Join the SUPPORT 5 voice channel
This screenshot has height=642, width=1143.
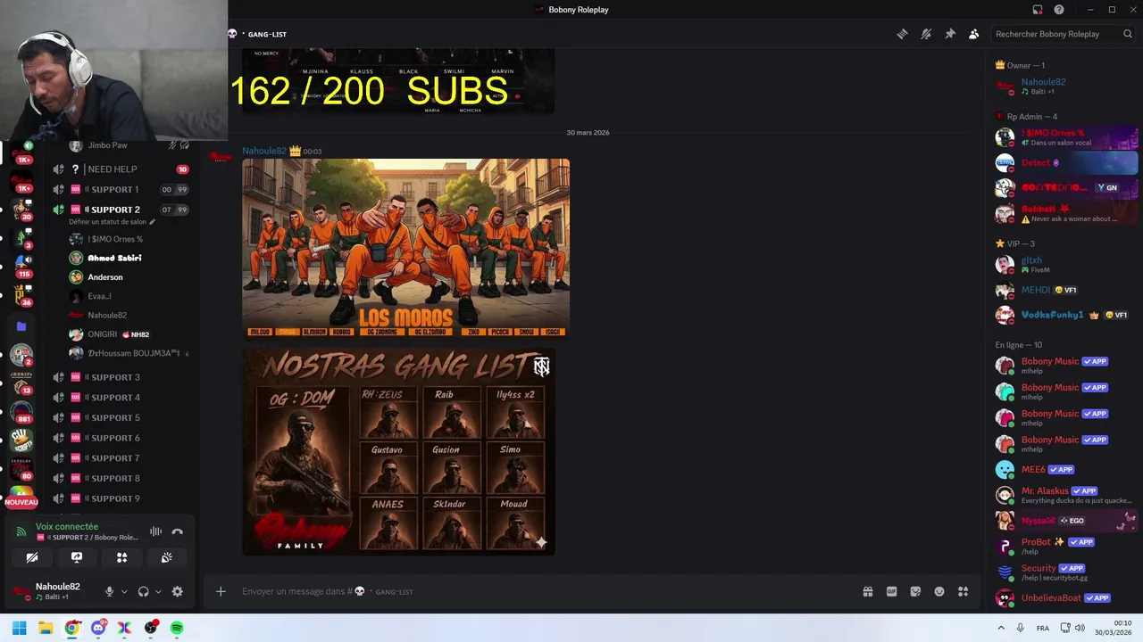click(x=121, y=417)
